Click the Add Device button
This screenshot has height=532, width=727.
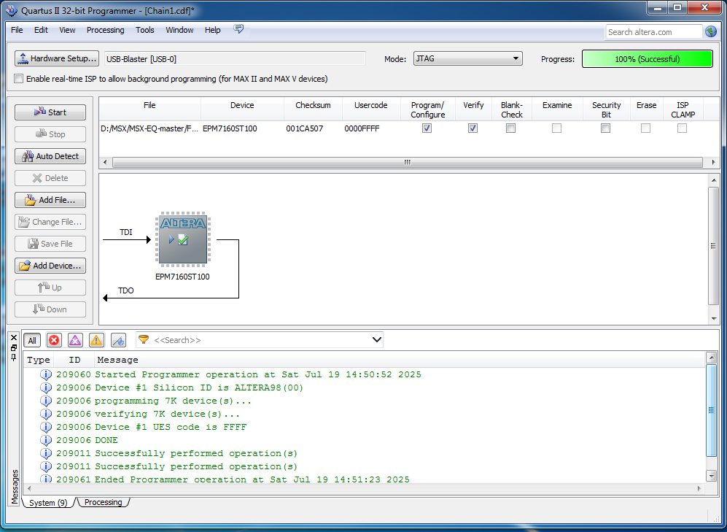click(50, 266)
